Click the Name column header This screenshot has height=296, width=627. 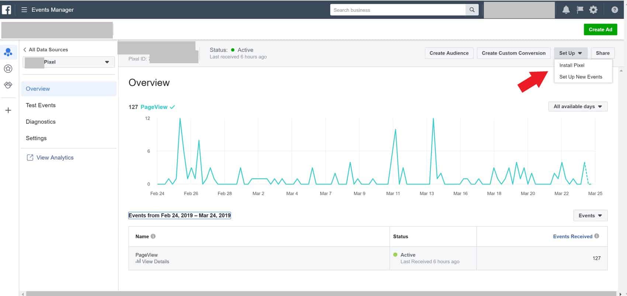click(142, 236)
